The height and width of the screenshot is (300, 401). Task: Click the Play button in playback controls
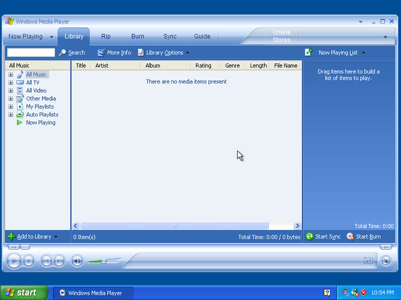(14, 260)
